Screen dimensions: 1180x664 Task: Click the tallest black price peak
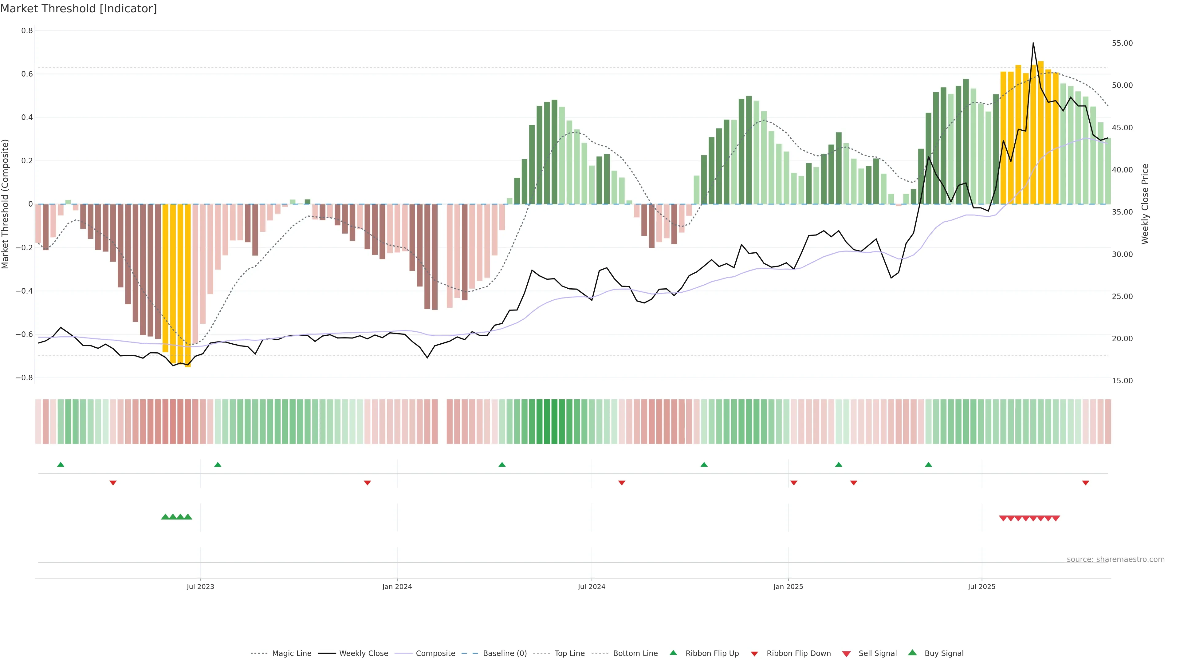(1033, 44)
